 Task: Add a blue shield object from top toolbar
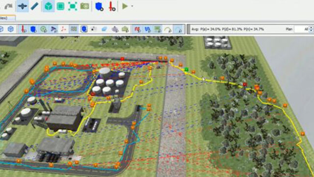[x=99, y=6]
